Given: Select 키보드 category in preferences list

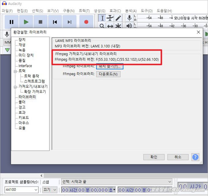Looking at the screenshot, I should coord(24,118).
